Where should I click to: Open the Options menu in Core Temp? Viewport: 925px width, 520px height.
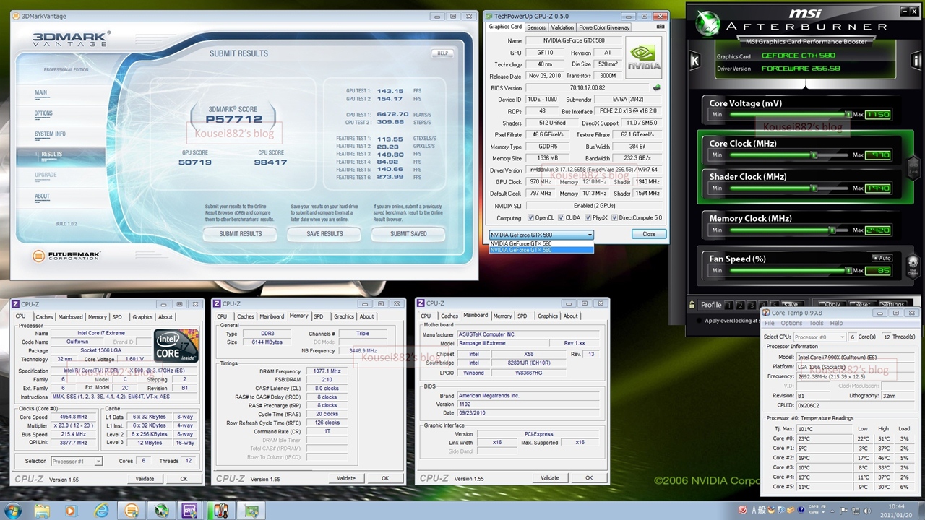(x=791, y=323)
